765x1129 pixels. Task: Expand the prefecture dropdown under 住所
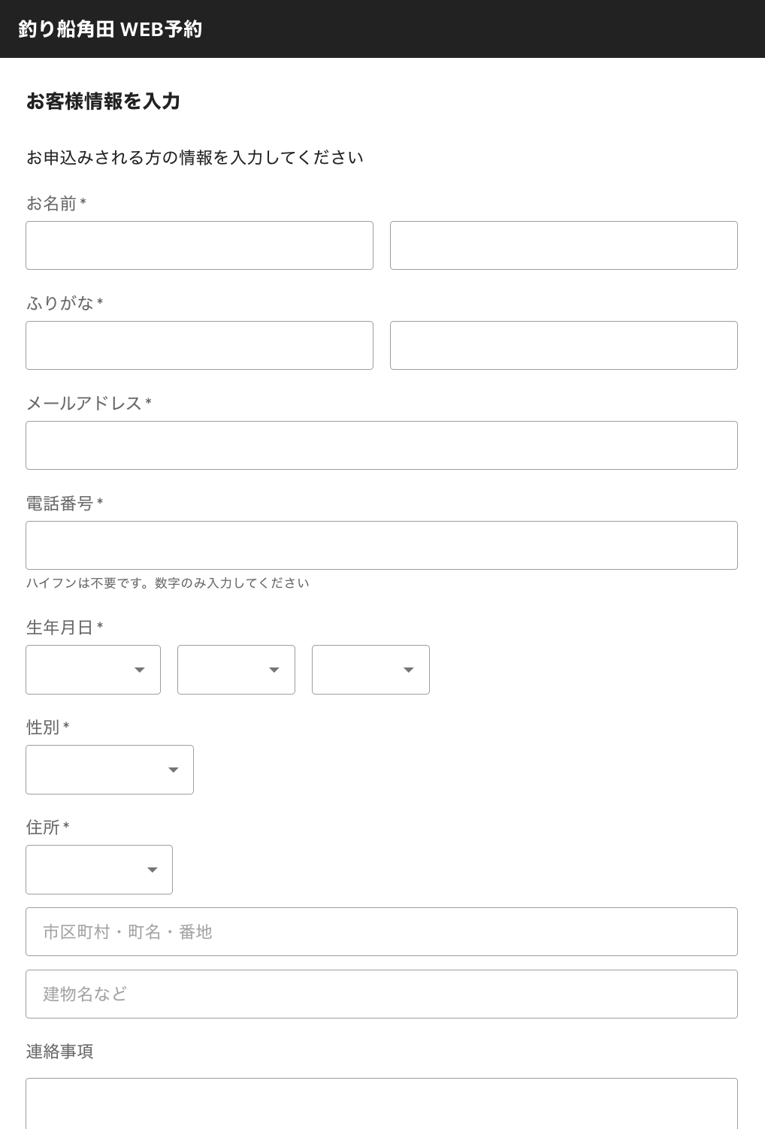(x=99, y=870)
